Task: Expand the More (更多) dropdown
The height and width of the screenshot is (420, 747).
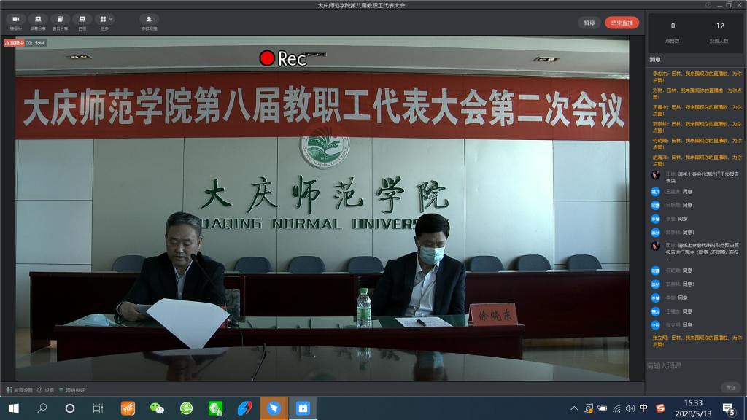Action: [104, 21]
